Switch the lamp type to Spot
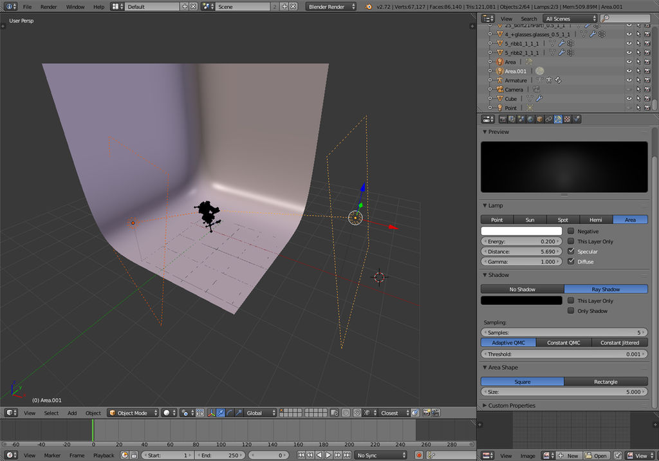The image size is (659, 461). coord(562,220)
